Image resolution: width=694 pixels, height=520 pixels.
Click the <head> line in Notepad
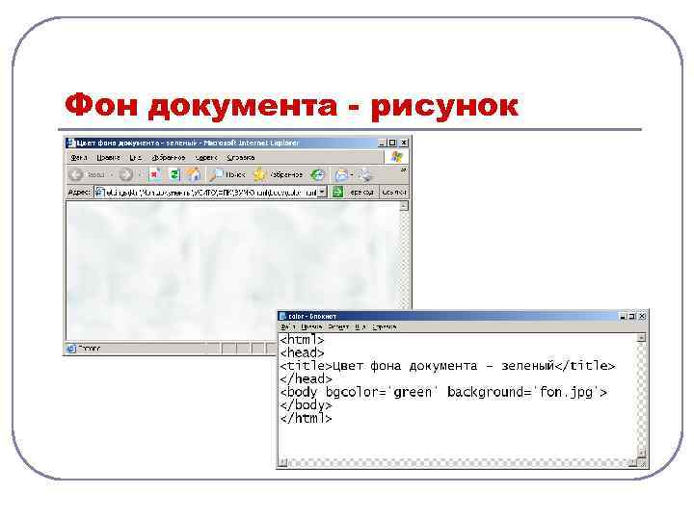click(x=302, y=352)
